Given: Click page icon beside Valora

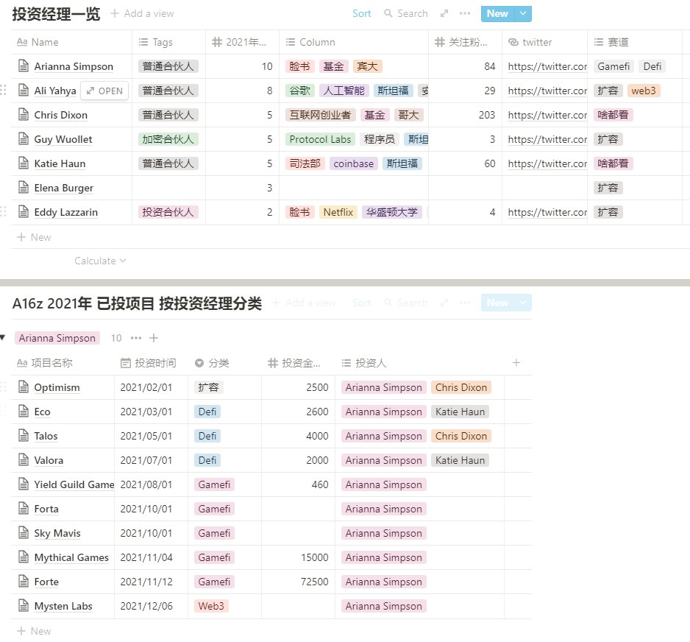Looking at the screenshot, I should [x=24, y=459].
